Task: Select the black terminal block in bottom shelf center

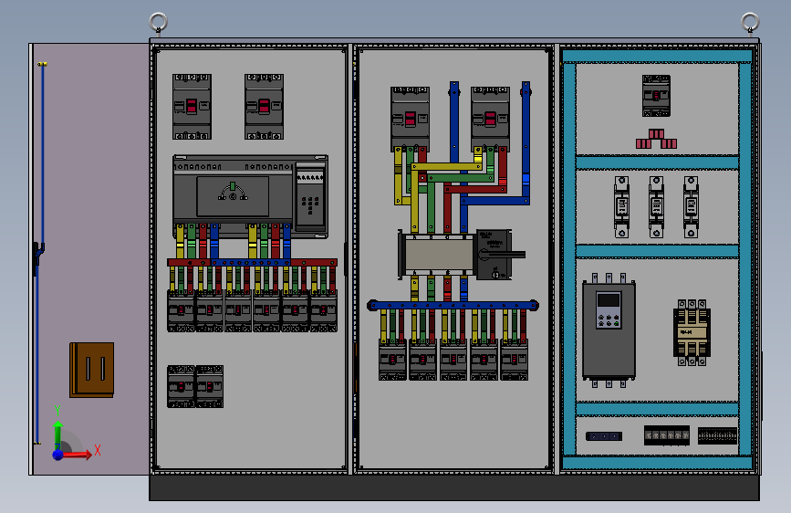Action: 666,435
